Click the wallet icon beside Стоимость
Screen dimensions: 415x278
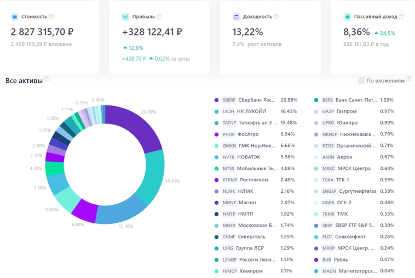click(x=14, y=17)
